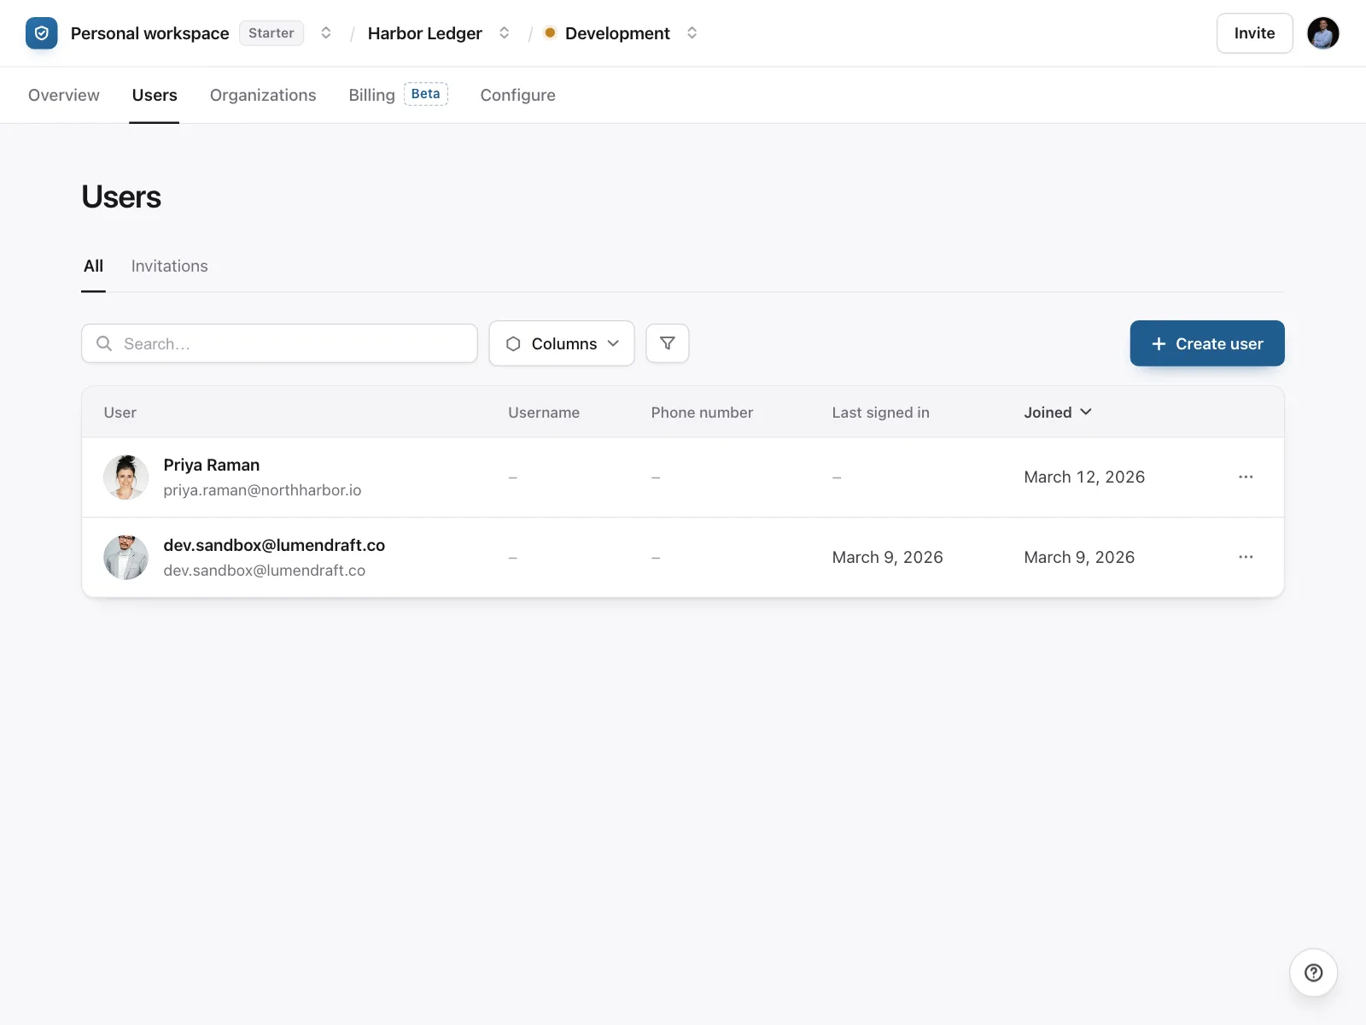This screenshot has width=1366, height=1025.
Task: Open the Columns dropdown
Action: 562,343
